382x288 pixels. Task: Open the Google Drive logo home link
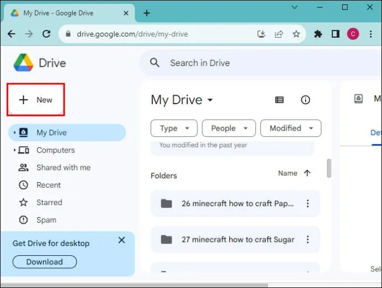tap(40, 63)
